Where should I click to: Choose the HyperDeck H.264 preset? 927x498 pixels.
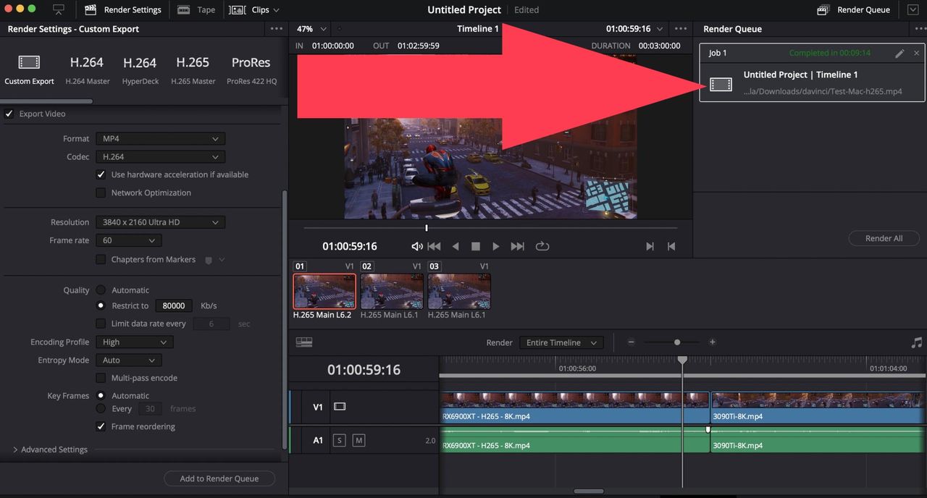pyautogui.click(x=140, y=70)
